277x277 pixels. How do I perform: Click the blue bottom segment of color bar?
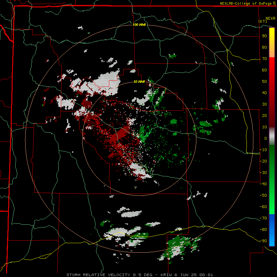tap(272, 230)
